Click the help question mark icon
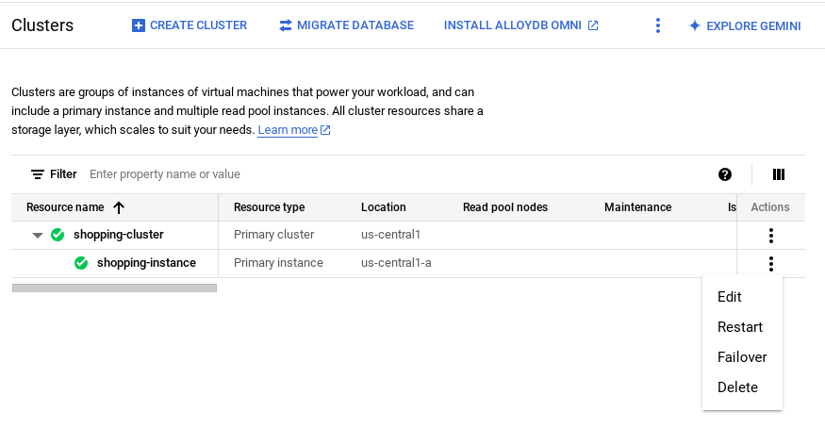The height and width of the screenshot is (428, 825). tap(725, 174)
